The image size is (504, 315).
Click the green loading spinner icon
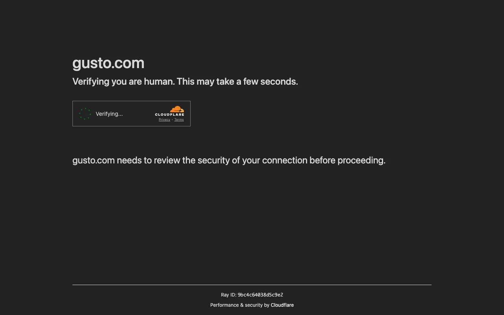[x=85, y=114]
